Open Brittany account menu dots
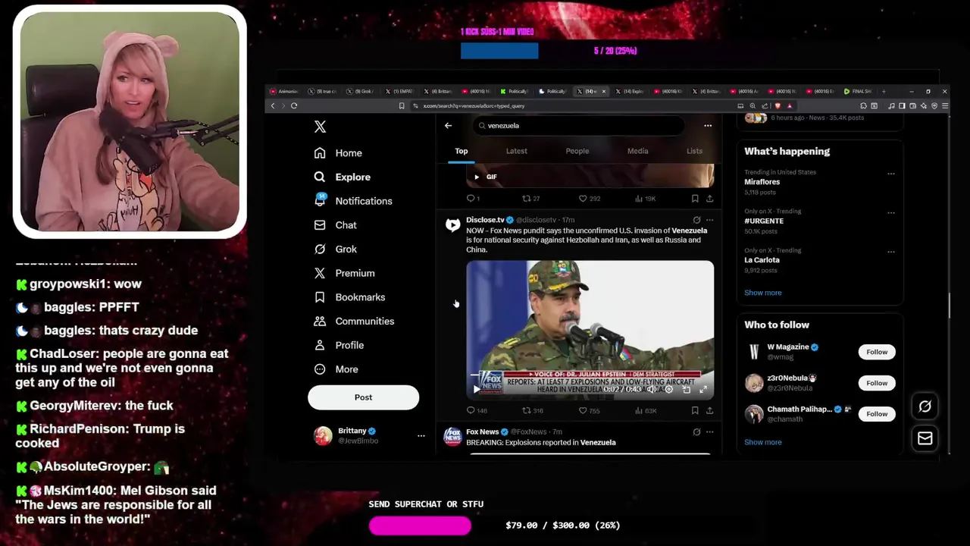Screen dimensions: 970x546 pyautogui.click(x=421, y=436)
